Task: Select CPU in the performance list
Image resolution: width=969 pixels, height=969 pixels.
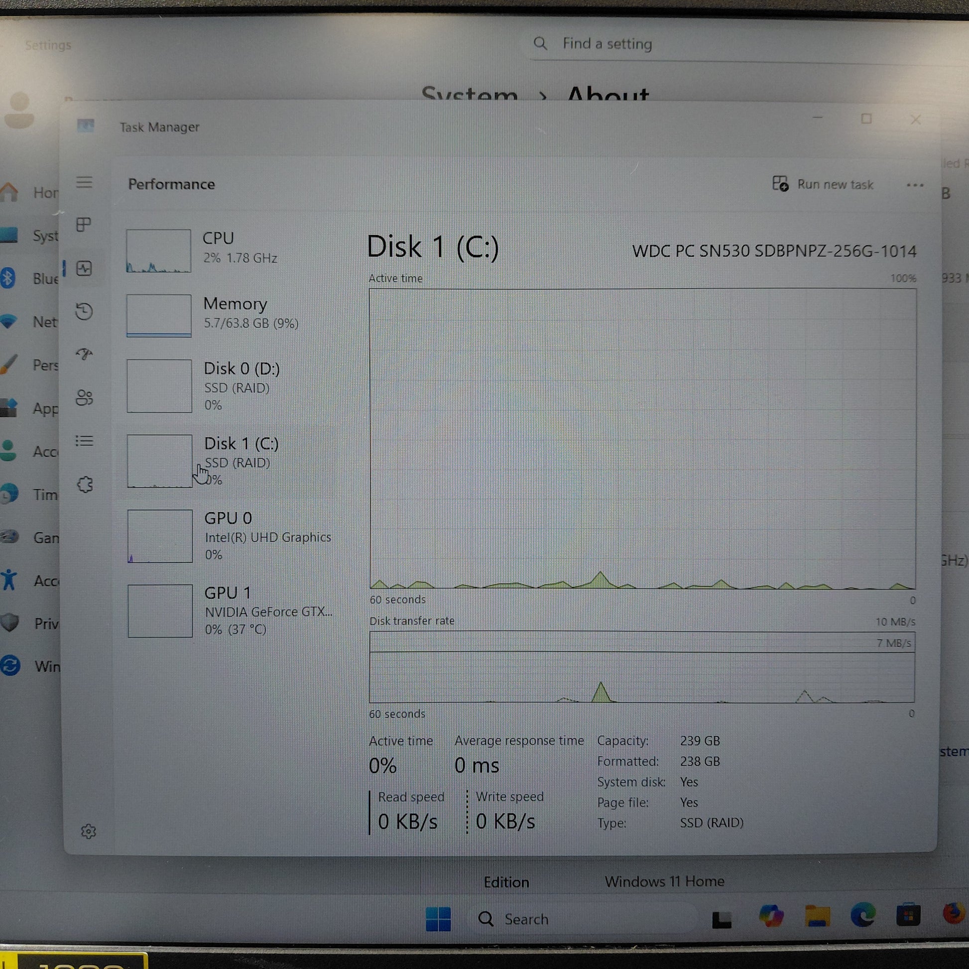Action: click(226, 249)
